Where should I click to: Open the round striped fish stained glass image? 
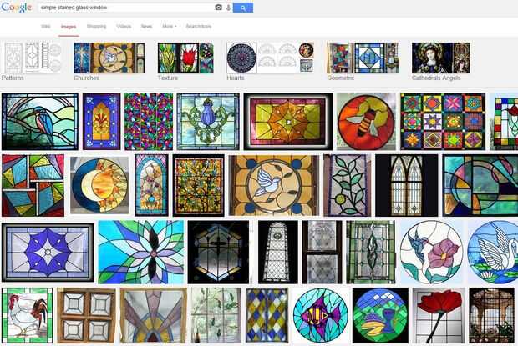coord(321,315)
